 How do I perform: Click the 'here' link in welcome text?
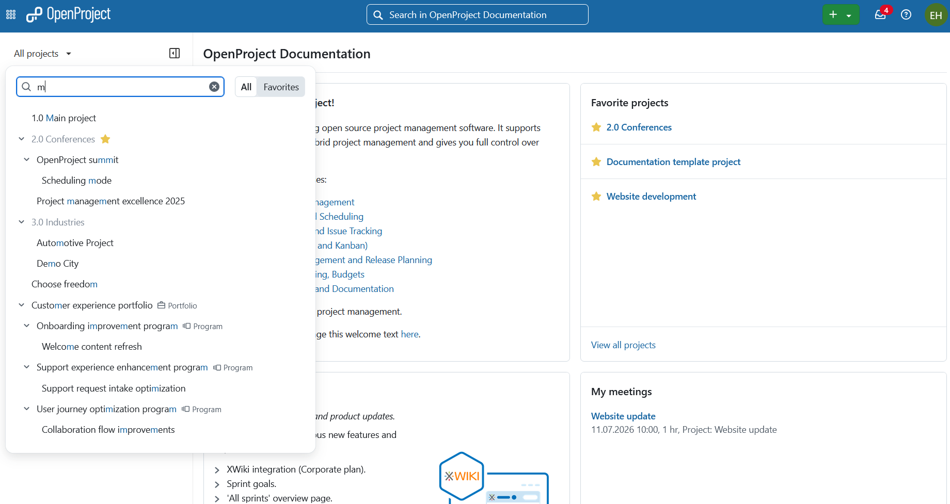point(409,334)
